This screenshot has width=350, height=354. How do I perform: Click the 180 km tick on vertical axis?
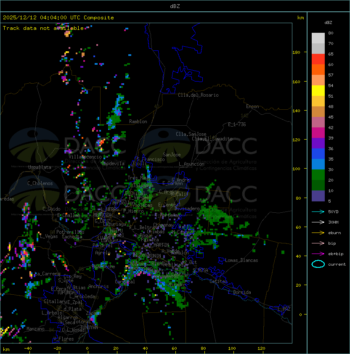point(296,53)
